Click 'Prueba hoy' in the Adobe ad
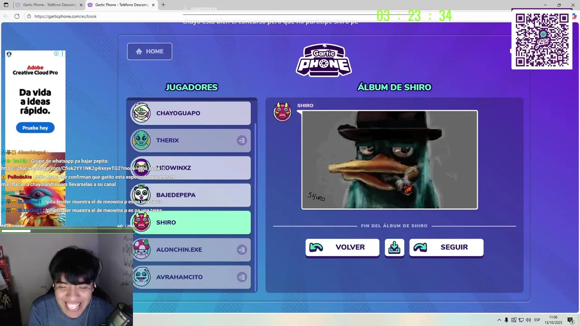This screenshot has width=580, height=326. 35,128
